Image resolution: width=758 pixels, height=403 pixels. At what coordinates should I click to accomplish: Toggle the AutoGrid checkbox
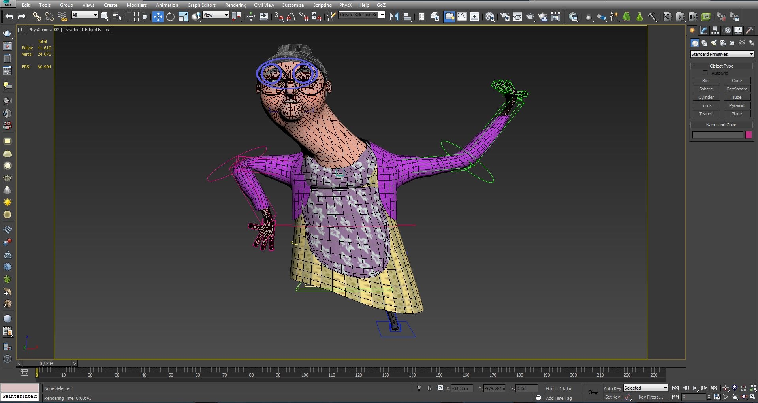(x=705, y=73)
